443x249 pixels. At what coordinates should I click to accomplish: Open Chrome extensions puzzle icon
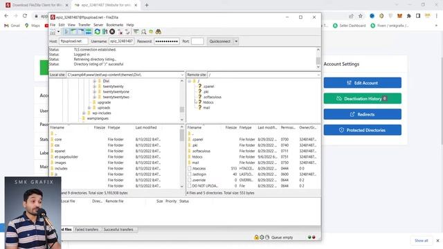409,16
